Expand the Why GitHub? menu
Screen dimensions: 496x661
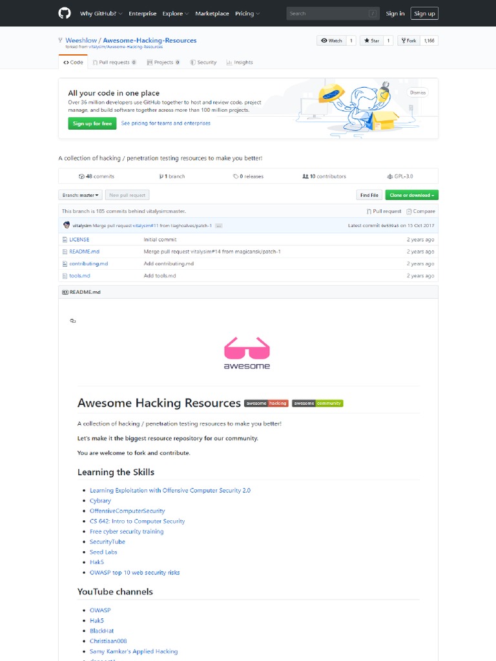coord(101,14)
